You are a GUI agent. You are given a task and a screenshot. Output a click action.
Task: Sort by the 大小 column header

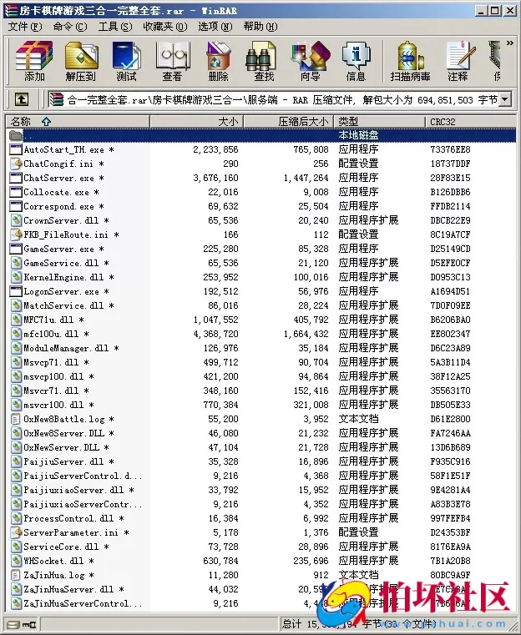[x=196, y=122]
